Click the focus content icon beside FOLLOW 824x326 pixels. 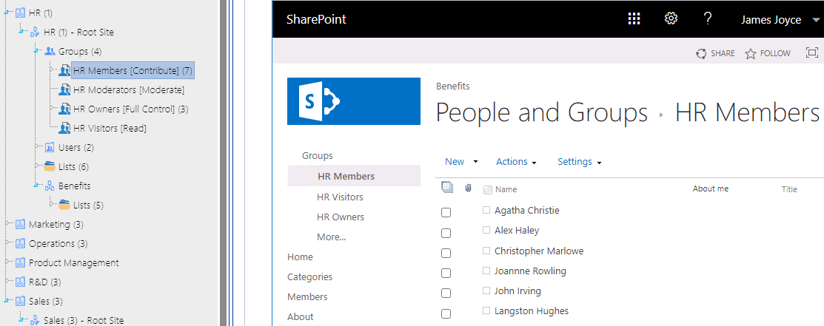tap(812, 53)
